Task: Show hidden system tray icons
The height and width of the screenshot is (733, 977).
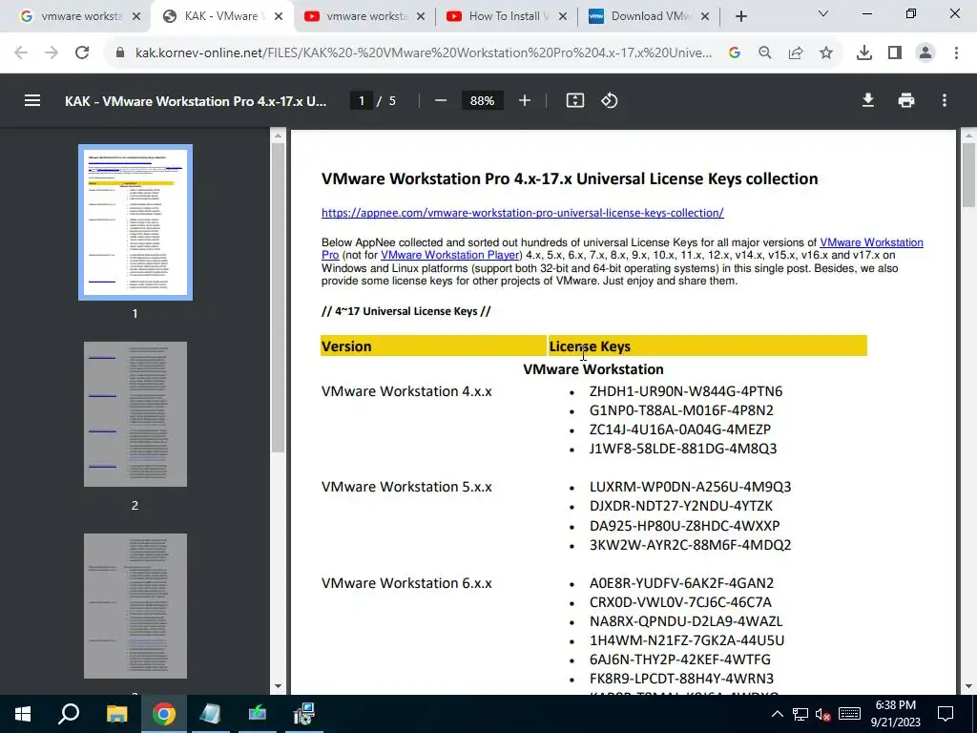Action: point(777,714)
